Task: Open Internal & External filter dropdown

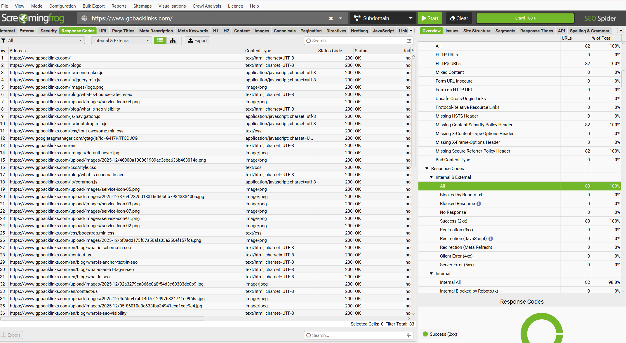Action: pos(121,41)
